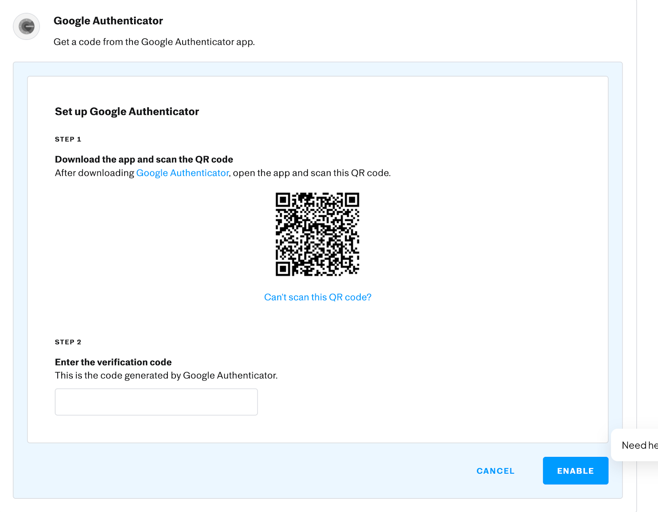Click the Enable button
The width and height of the screenshot is (658, 512).
(575, 470)
